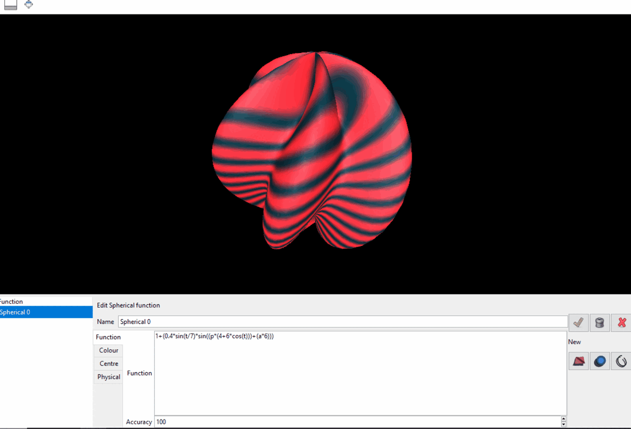Create a new parametric curve with spiral icon
The image size is (631, 429).
tap(621, 361)
